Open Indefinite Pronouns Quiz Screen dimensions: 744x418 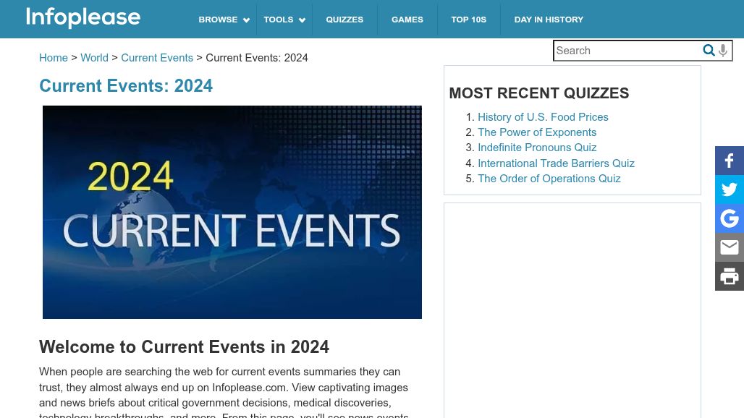pyautogui.click(x=537, y=148)
